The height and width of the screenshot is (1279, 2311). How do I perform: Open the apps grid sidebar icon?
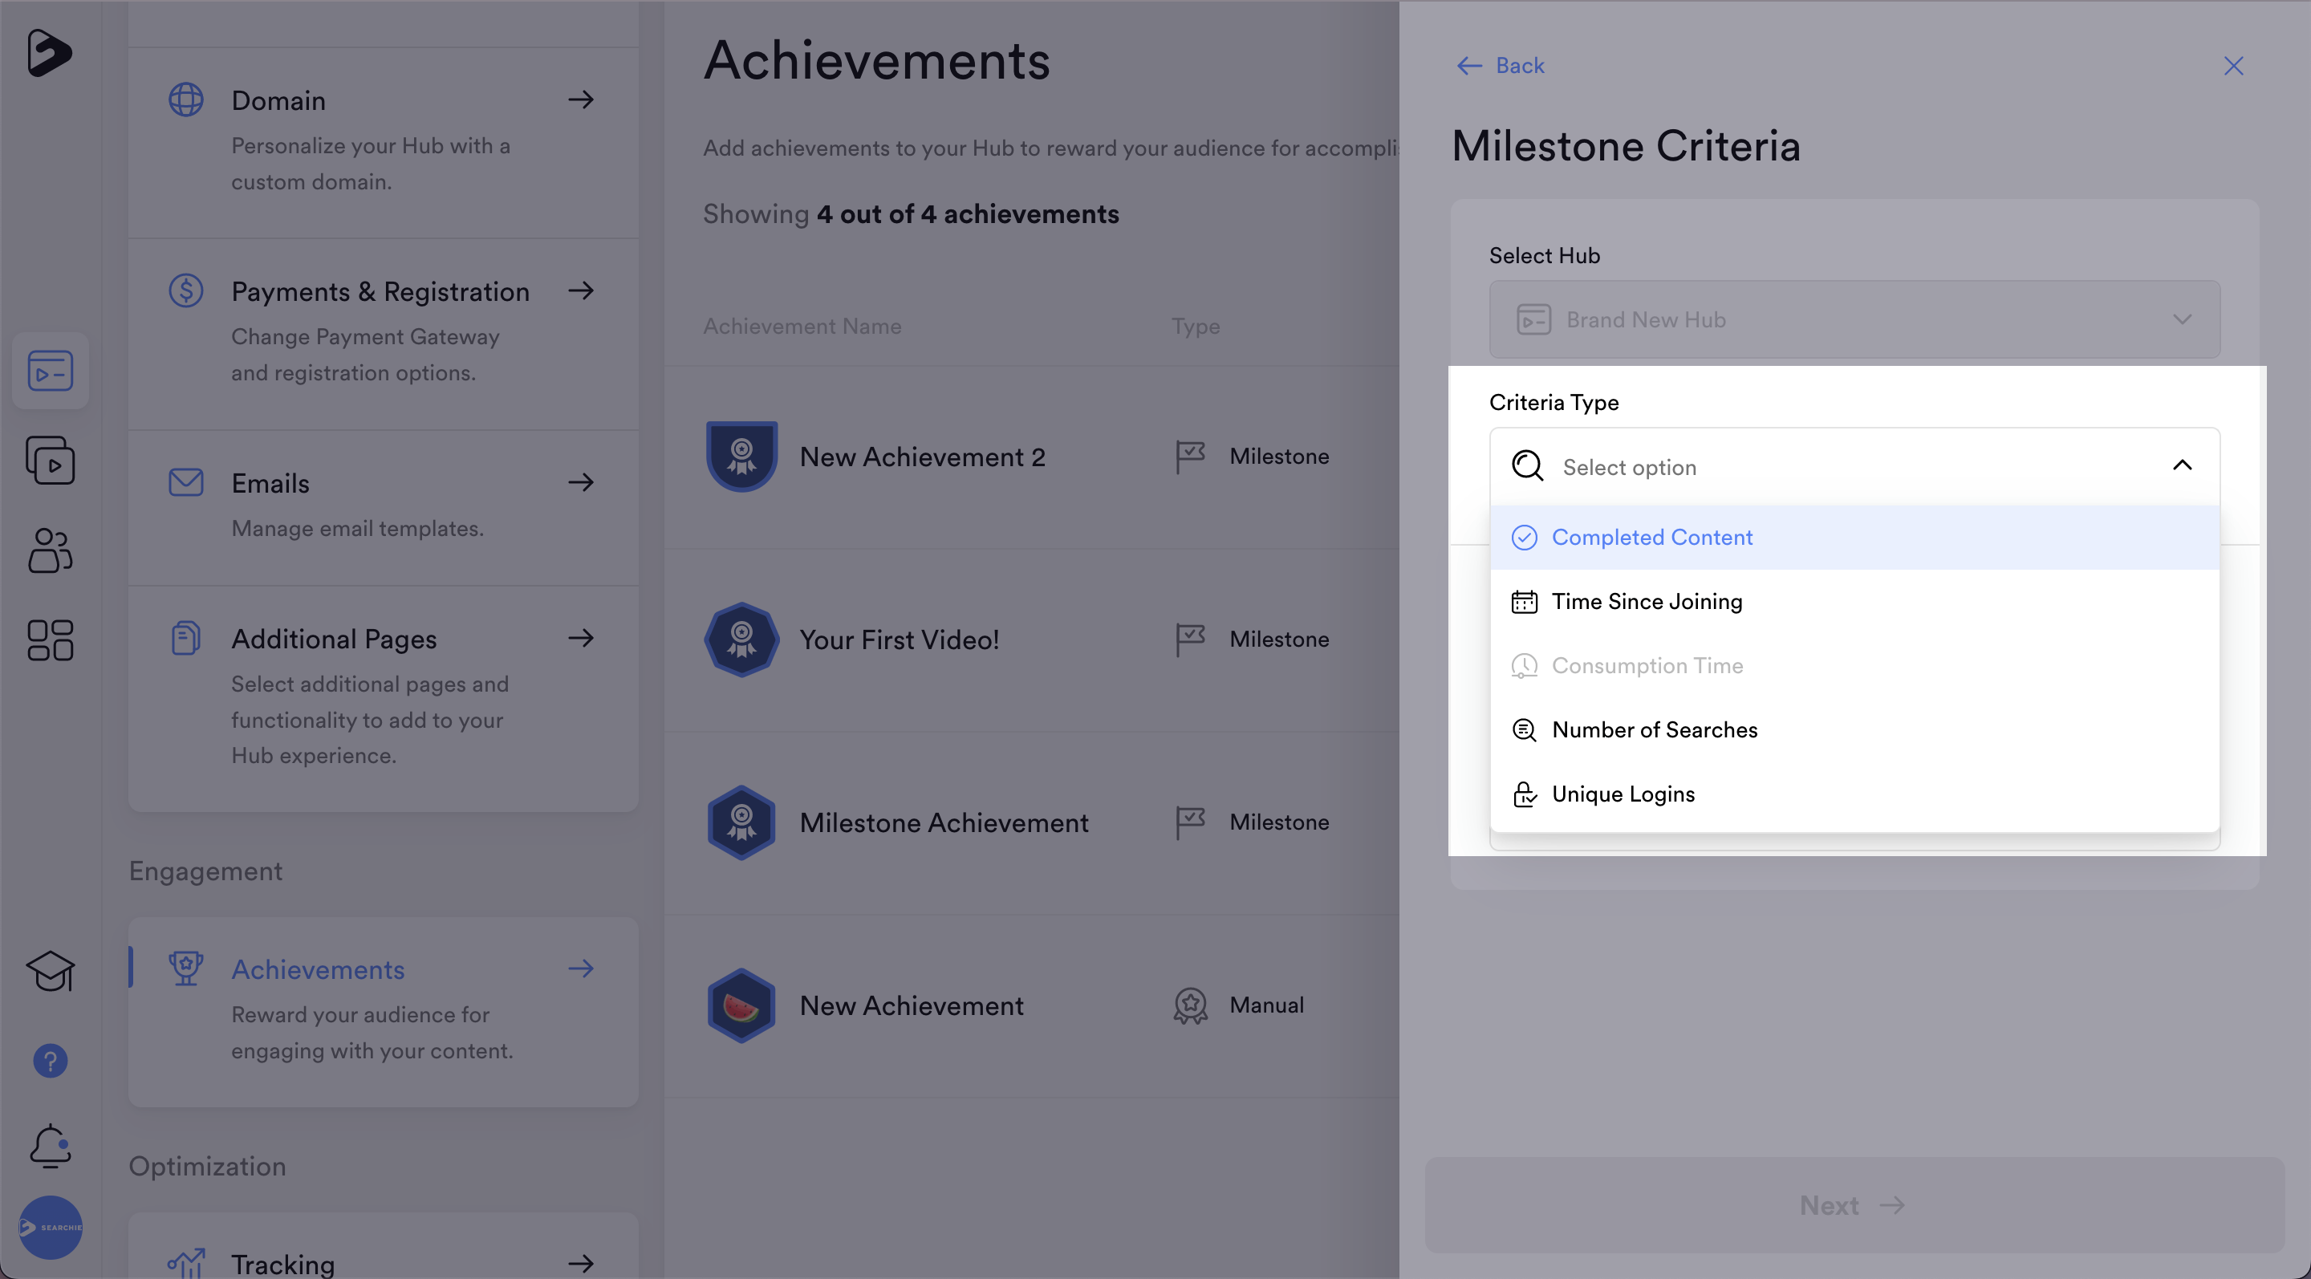click(51, 640)
